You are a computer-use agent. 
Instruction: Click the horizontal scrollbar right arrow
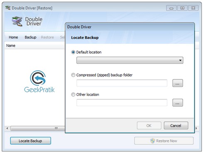pyautogui.click(x=196, y=128)
